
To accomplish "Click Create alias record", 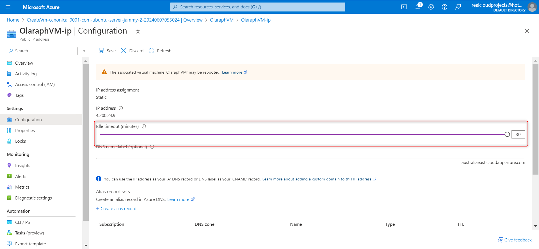I will coord(116,209).
